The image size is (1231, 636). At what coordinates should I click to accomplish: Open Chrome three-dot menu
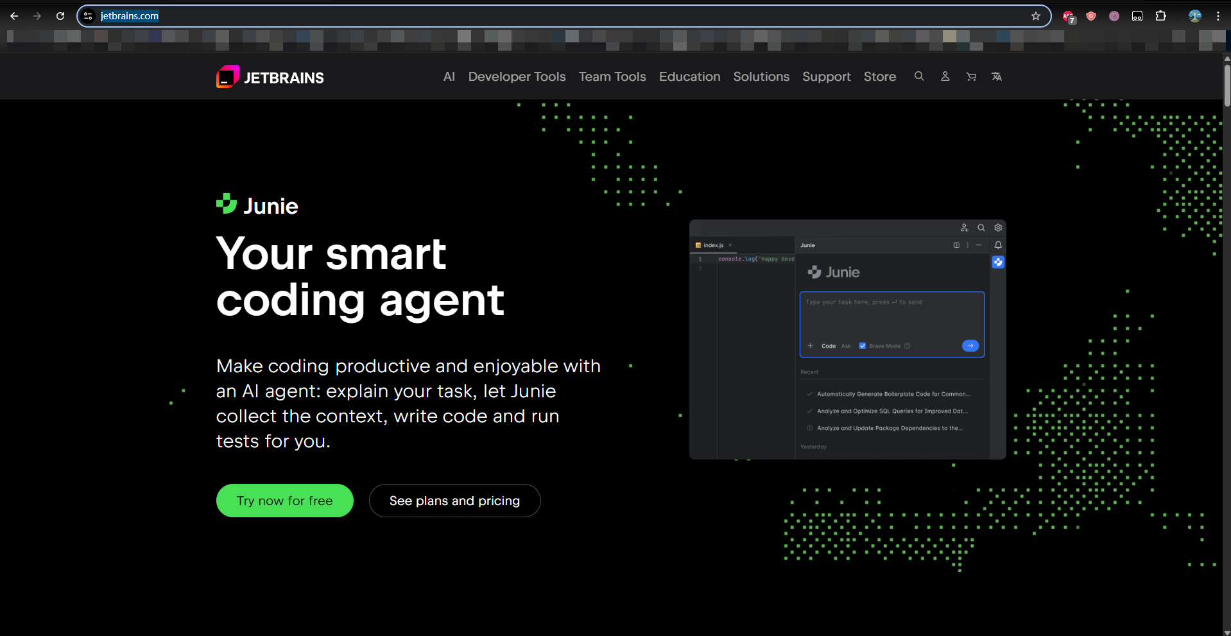[1218, 16]
